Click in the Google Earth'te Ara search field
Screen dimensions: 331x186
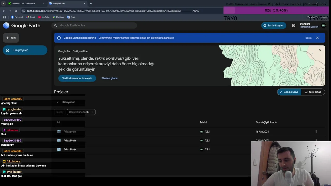tap(94, 26)
